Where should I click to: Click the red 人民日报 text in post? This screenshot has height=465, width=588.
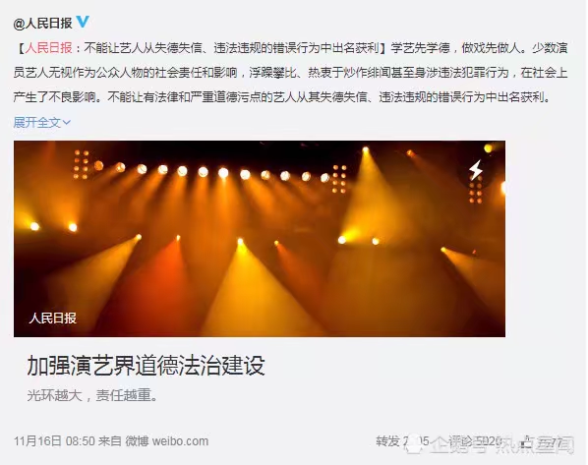pos(49,48)
